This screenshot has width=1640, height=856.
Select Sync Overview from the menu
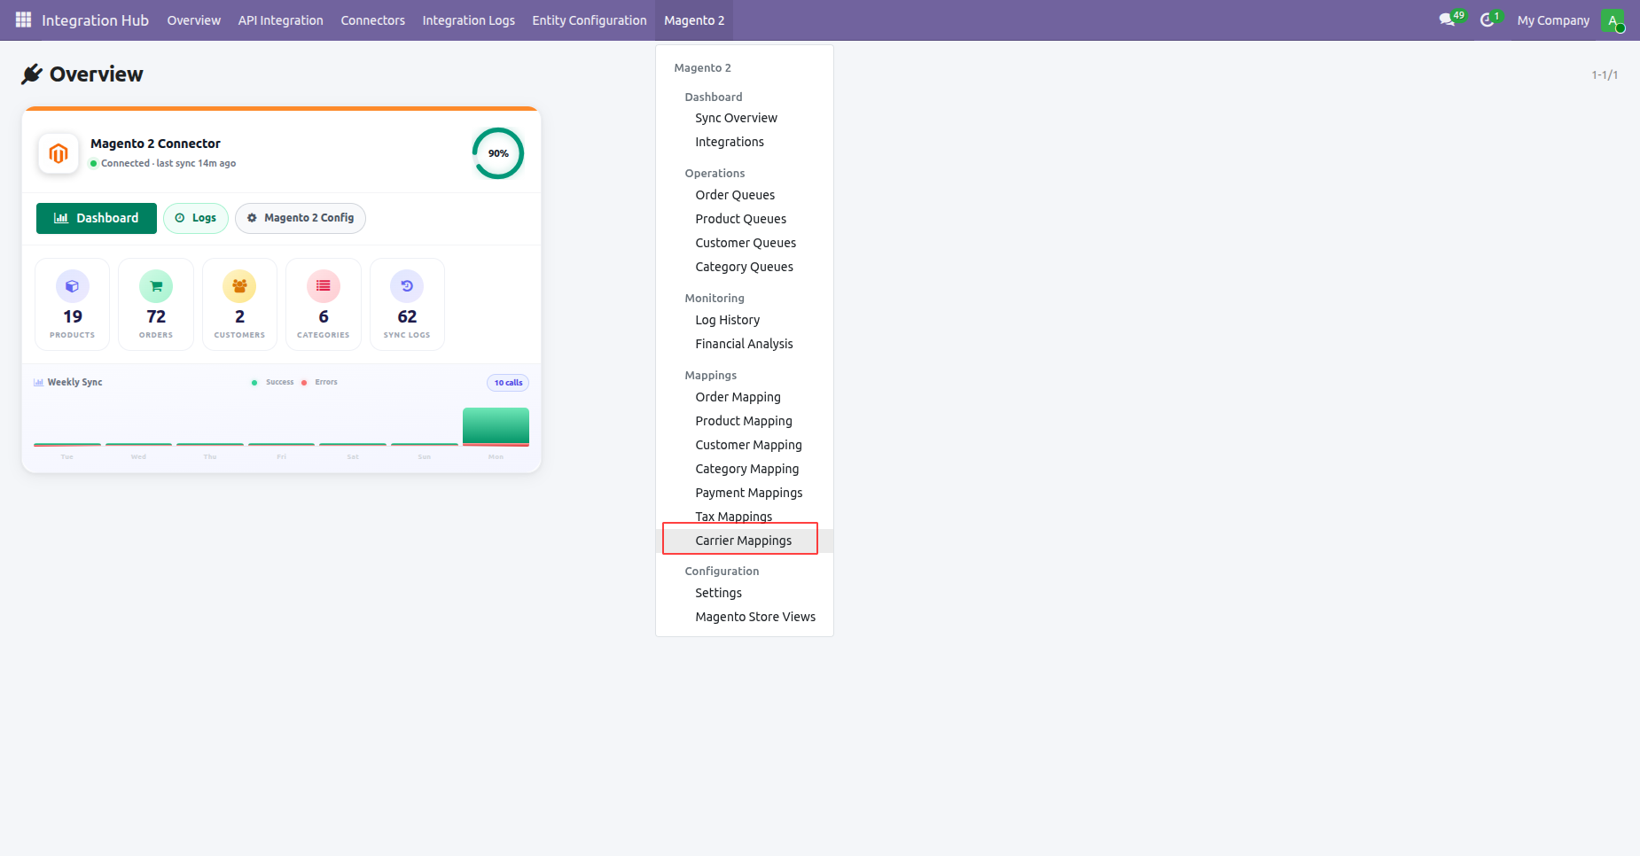click(x=745, y=118)
